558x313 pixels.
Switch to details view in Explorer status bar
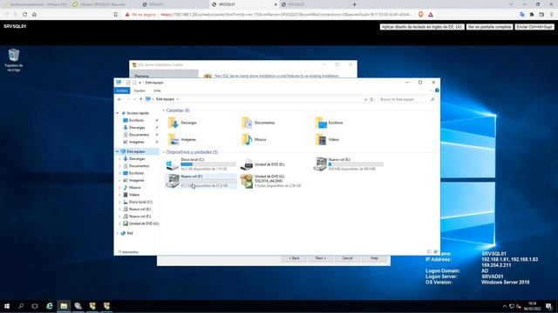pos(429,251)
